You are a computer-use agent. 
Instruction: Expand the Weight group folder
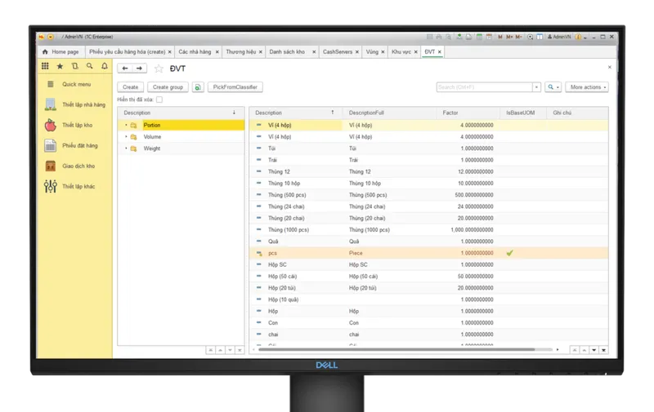pos(126,148)
